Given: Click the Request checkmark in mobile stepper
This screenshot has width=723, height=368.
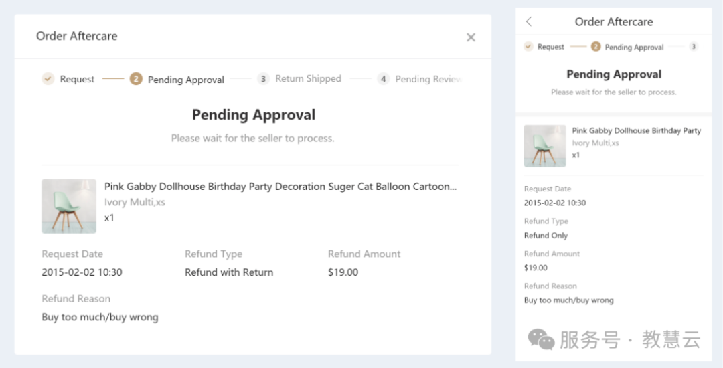Looking at the screenshot, I should tap(528, 47).
